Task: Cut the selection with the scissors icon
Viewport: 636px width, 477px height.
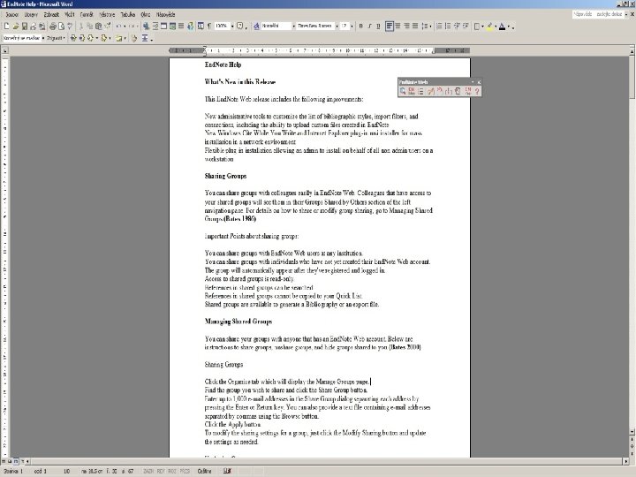Action: pyautogui.click(x=81, y=26)
